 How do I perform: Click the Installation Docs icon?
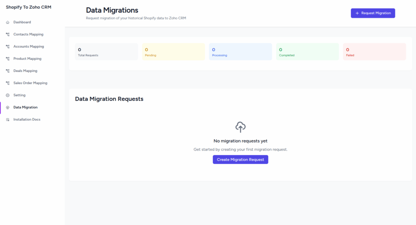(8, 120)
